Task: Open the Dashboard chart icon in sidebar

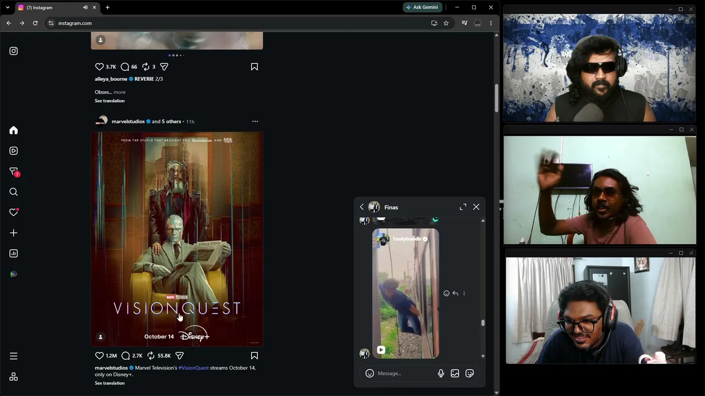Action: pyautogui.click(x=14, y=254)
